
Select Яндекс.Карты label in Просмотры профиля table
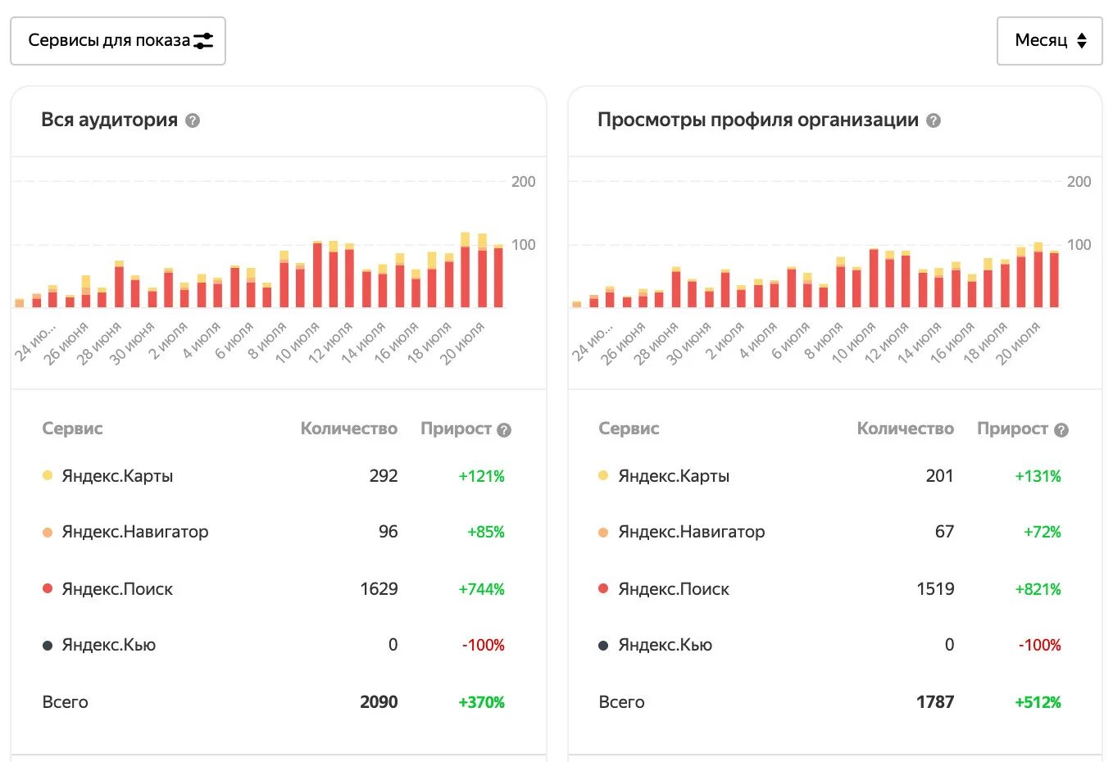tap(674, 476)
